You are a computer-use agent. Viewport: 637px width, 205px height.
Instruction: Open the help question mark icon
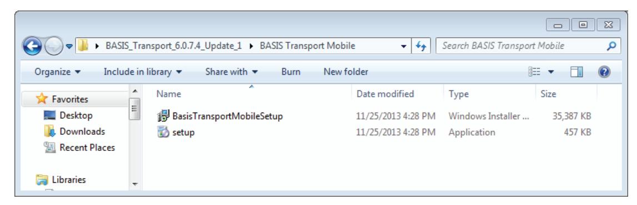pyautogui.click(x=604, y=72)
